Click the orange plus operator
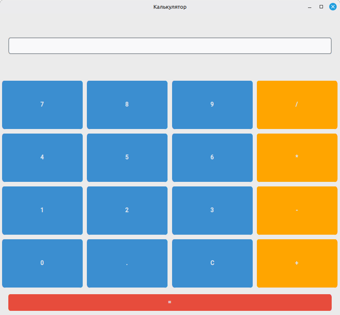The width and height of the screenshot is (340, 315). tap(297, 263)
